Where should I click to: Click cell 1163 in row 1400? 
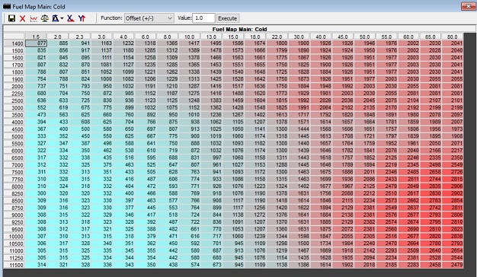pos(101,43)
